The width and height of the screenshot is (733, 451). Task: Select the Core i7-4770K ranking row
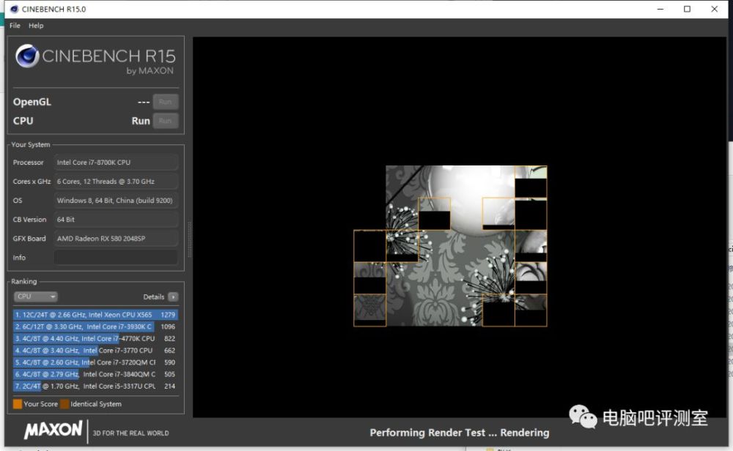pos(95,338)
